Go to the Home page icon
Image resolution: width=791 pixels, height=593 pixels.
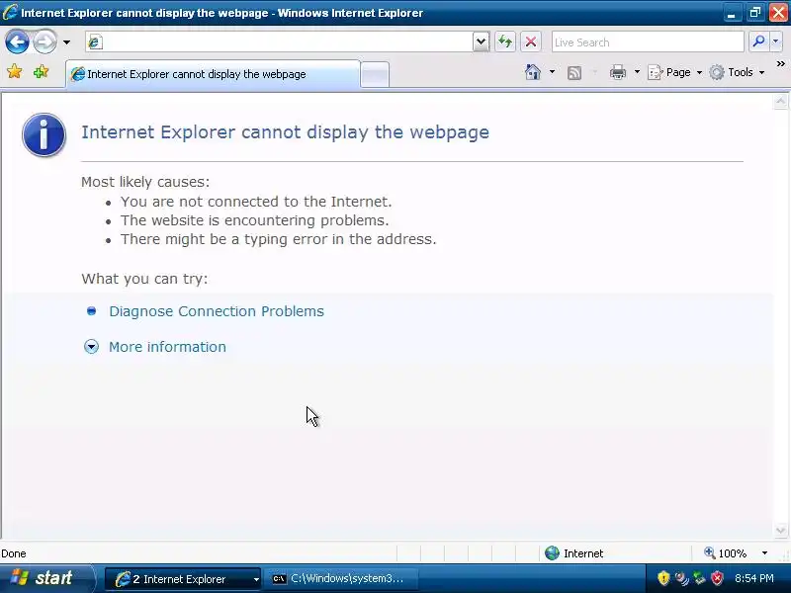pyautogui.click(x=533, y=72)
